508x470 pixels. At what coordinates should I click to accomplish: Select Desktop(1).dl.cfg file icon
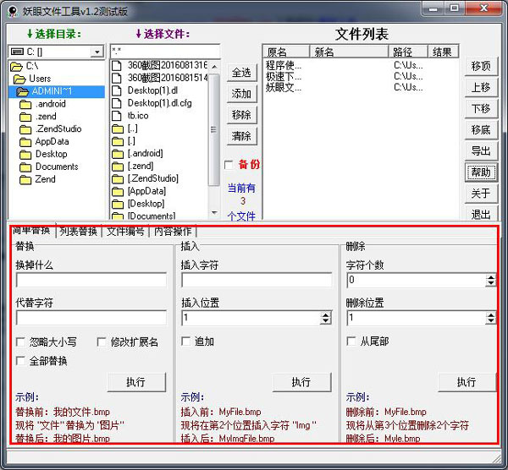[x=117, y=103]
